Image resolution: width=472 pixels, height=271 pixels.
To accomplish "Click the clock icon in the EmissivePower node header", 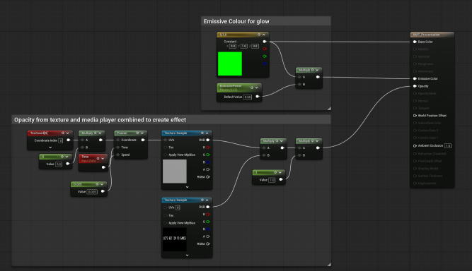I will (252, 88).
